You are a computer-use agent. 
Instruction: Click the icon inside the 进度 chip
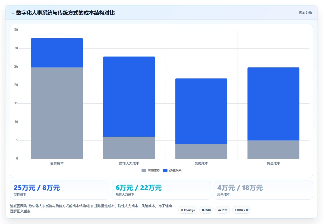pos(220,210)
